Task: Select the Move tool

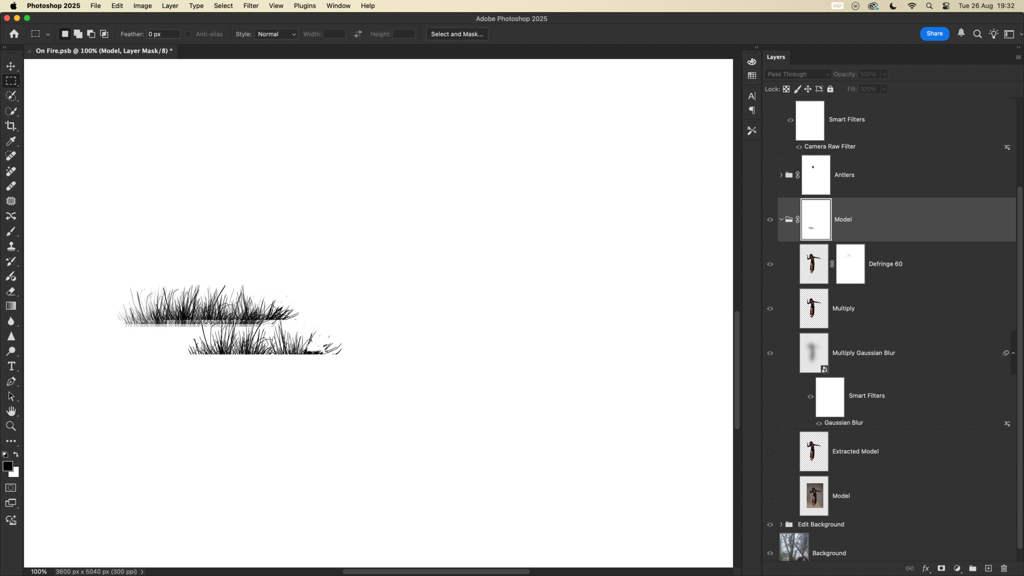Action: 11,66
